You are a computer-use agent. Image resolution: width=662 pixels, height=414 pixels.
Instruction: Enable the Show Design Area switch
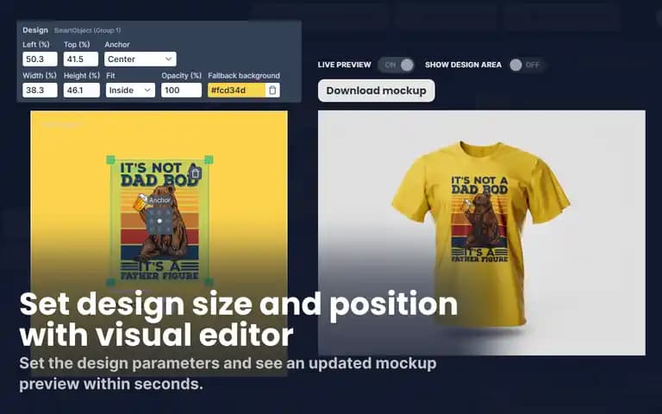pyautogui.click(x=526, y=65)
